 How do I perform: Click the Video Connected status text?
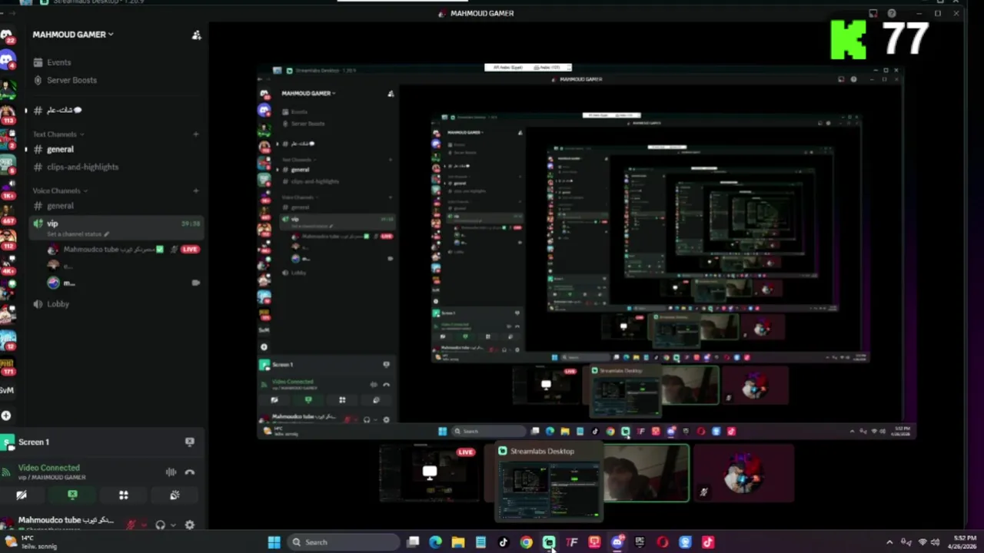[48, 468]
